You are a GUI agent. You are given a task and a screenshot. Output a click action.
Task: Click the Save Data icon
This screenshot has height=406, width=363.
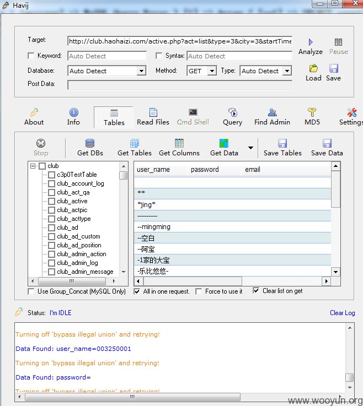(x=327, y=143)
